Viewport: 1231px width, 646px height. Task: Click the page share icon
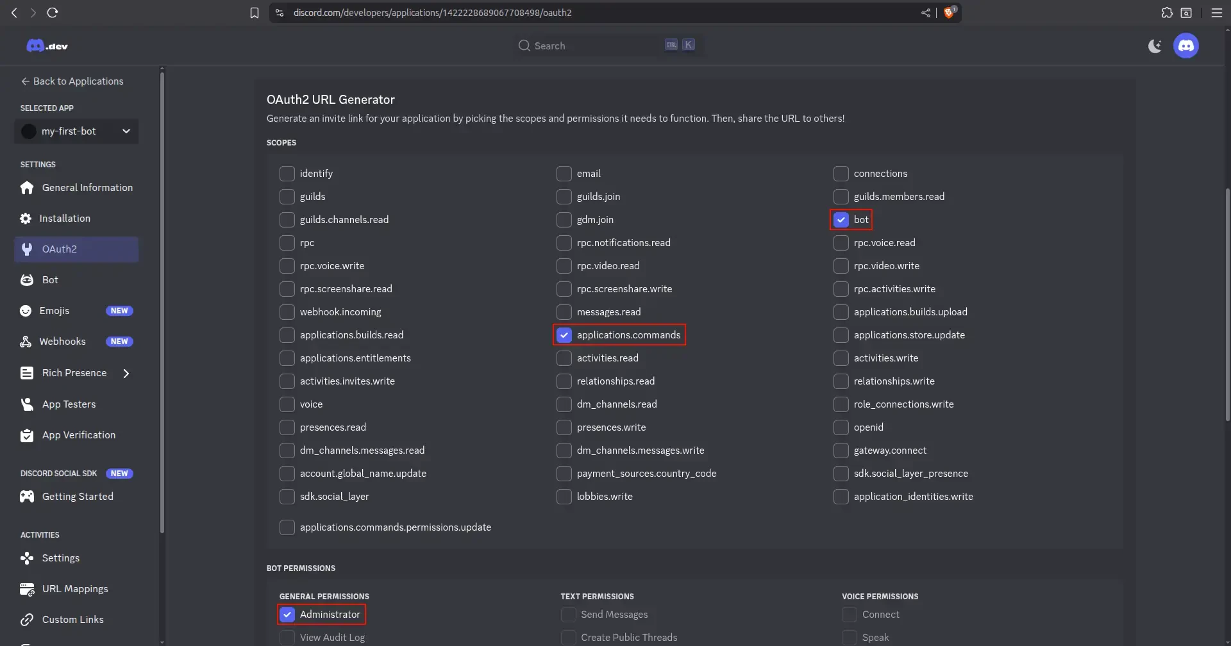[925, 13]
